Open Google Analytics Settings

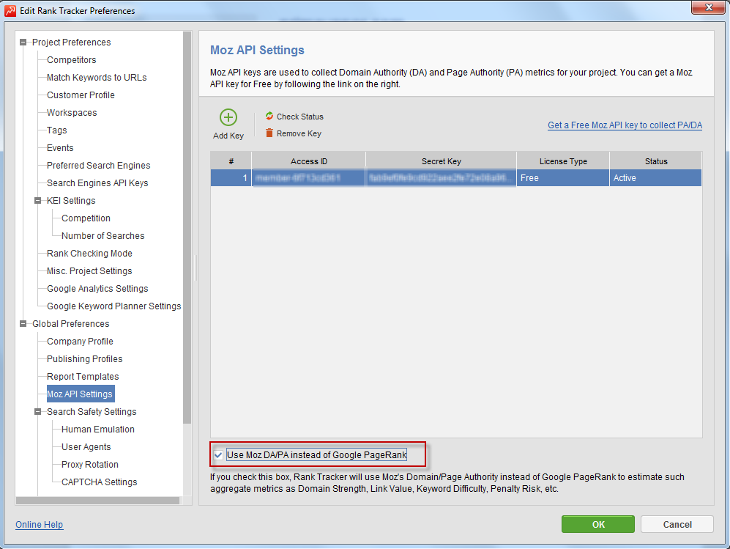pyautogui.click(x=97, y=289)
